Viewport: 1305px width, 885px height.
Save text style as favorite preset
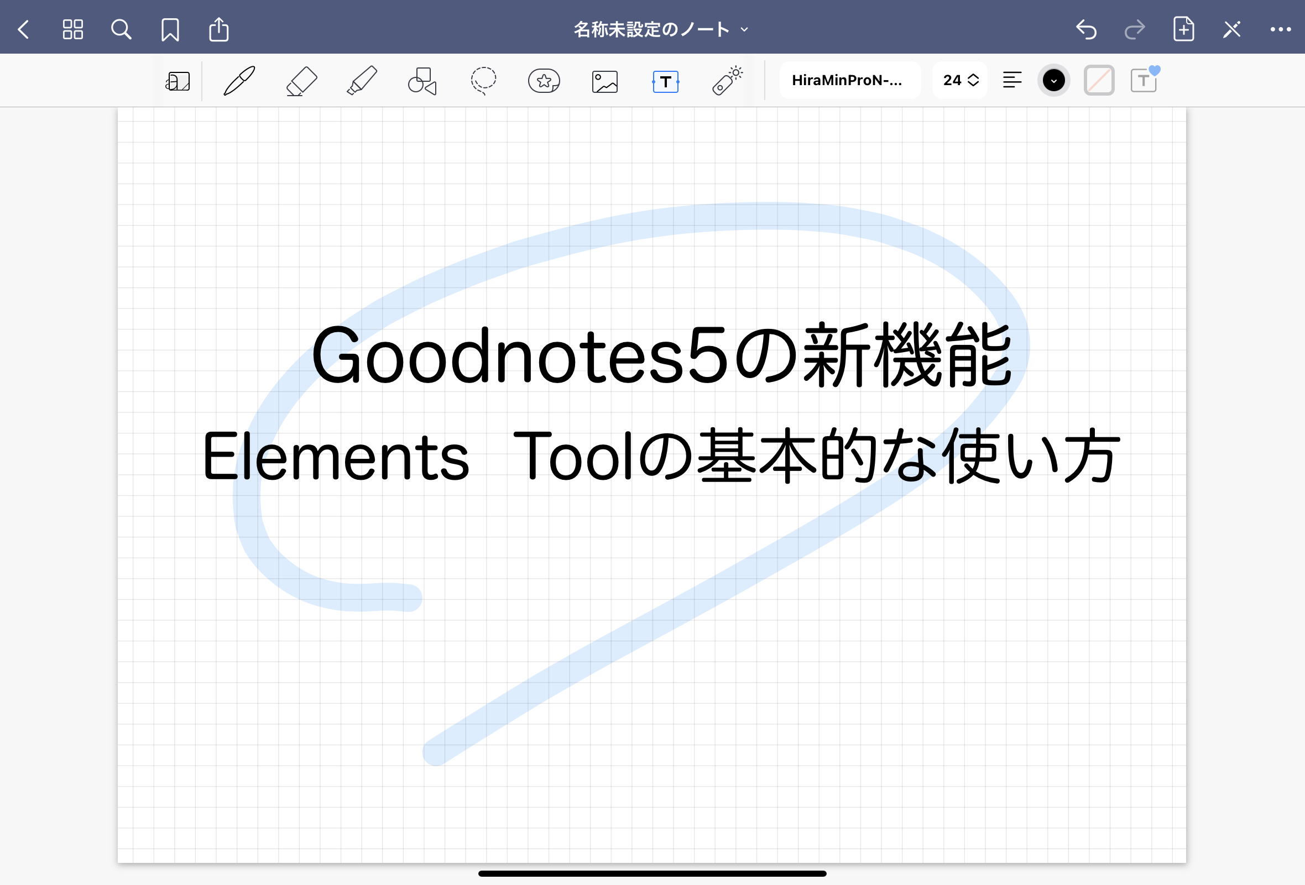pyautogui.click(x=1145, y=80)
